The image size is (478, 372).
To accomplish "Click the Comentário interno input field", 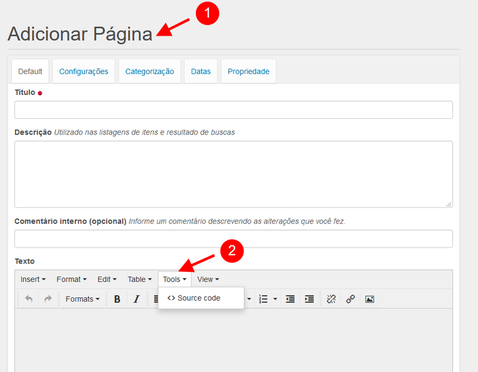I will pos(233,239).
